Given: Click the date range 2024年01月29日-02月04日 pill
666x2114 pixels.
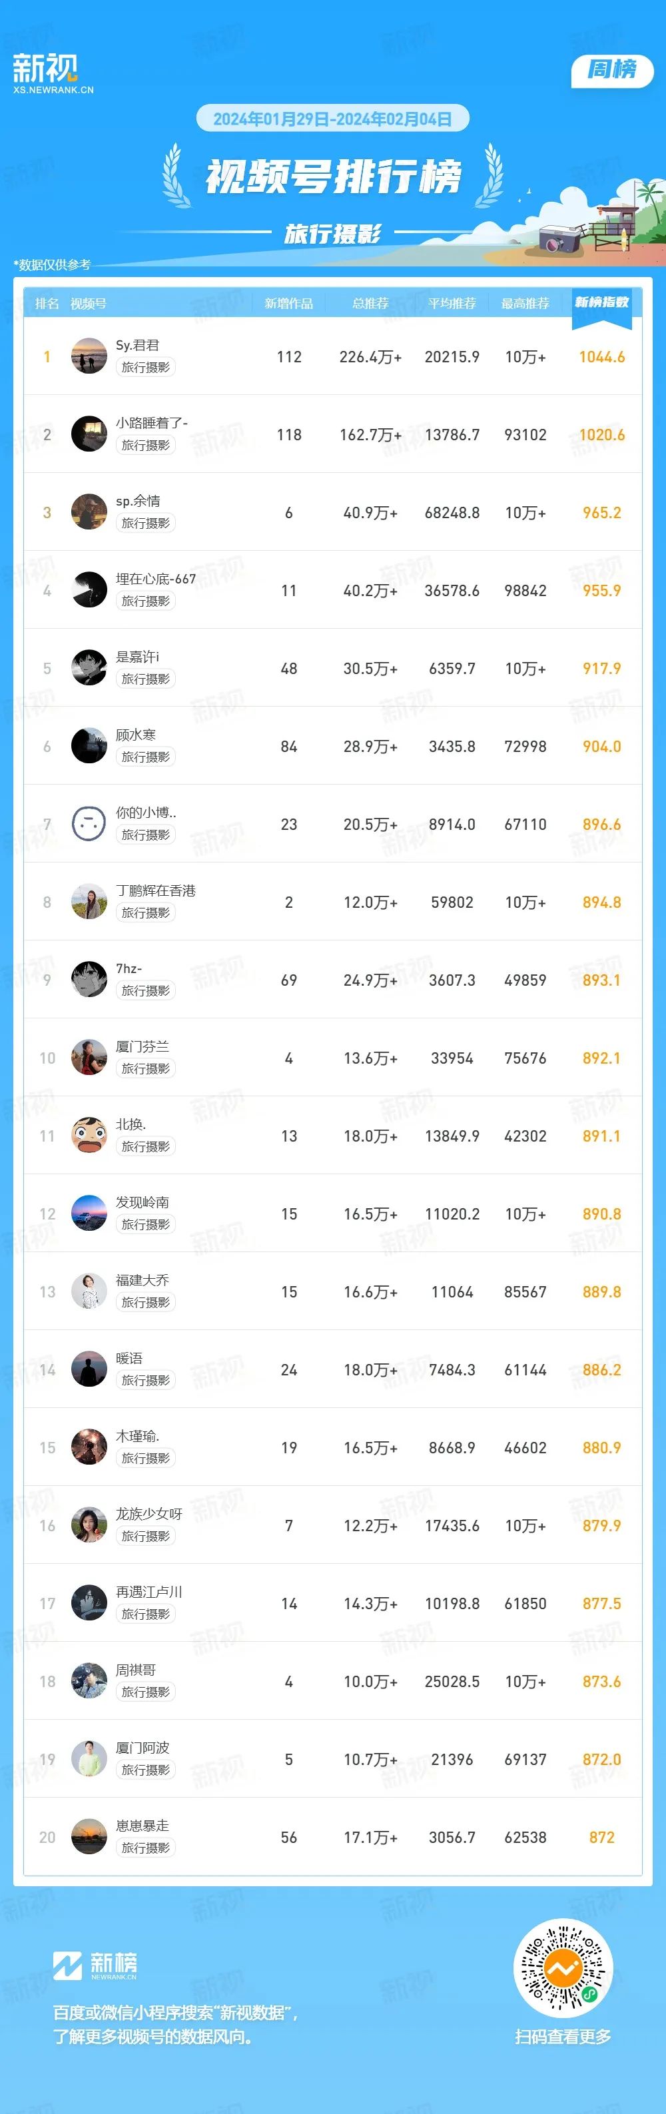Looking at the screenshot, I should pyautogui.click(x=333, y=119).
